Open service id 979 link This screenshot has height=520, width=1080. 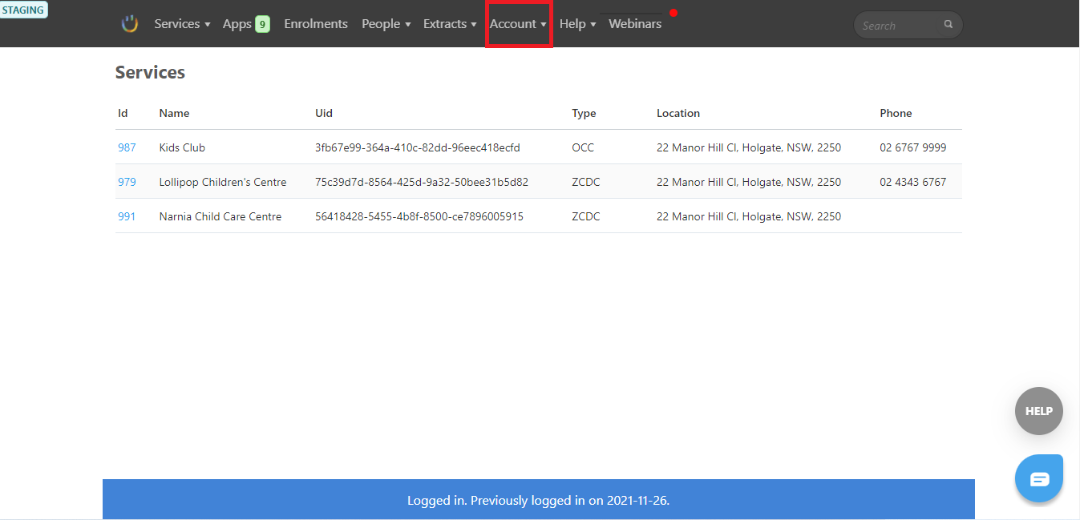(127, 182)
